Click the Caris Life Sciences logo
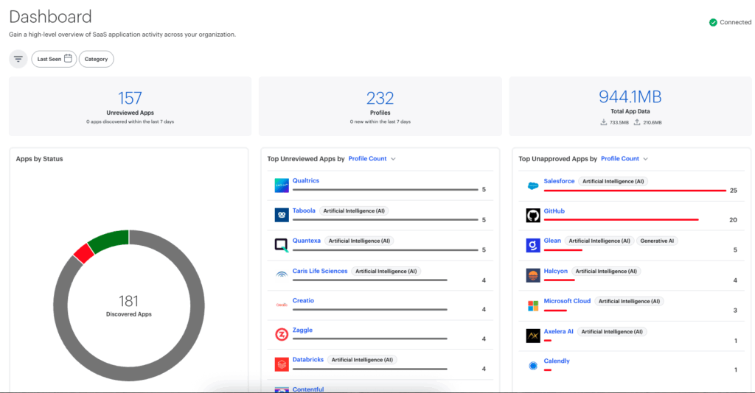 pos(282,275)
